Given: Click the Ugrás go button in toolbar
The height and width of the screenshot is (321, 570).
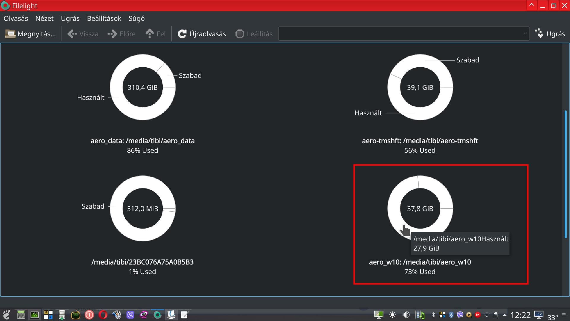Looking at the screenshot, I should [x=550, y=34].
